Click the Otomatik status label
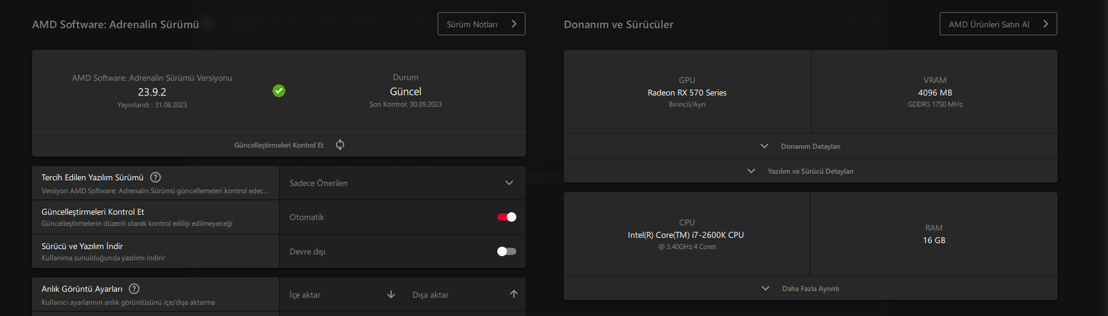The height and width of the screenshot is (316, 1108). [307, 217]
